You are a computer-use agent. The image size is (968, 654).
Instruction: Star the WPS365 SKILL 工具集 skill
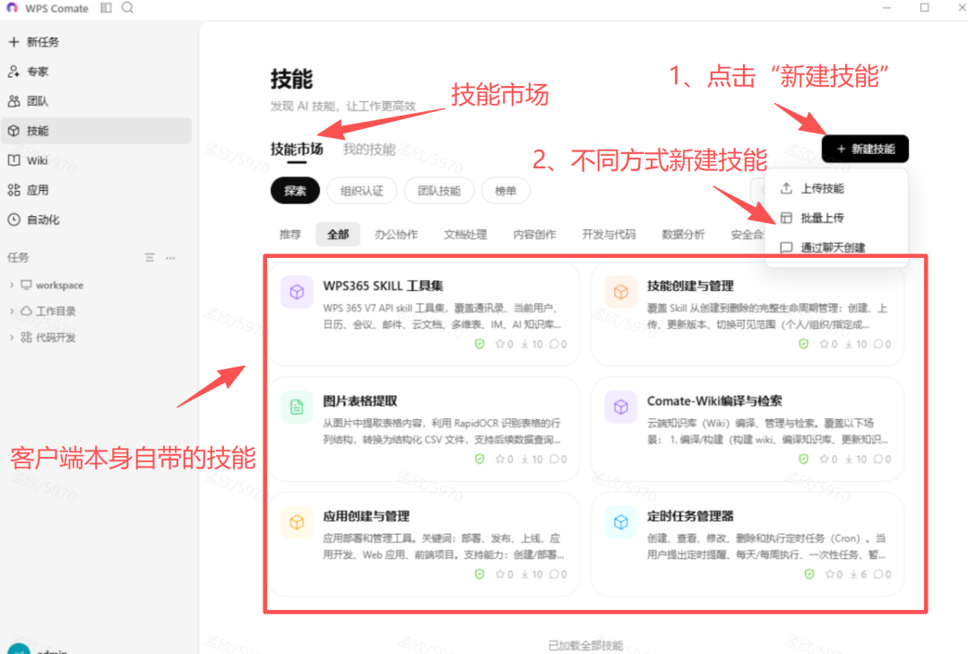pos(500,344)
